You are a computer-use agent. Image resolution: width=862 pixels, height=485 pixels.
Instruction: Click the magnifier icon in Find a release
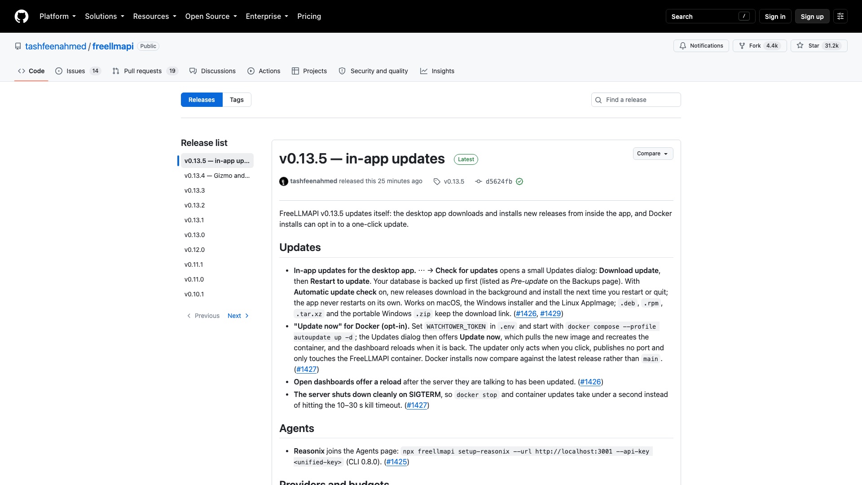tap(598, 100)
